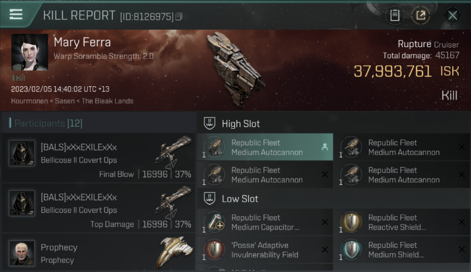Click Low Slot section header
471x272 pixels.
pyautogui.click(x=240, y=199)
